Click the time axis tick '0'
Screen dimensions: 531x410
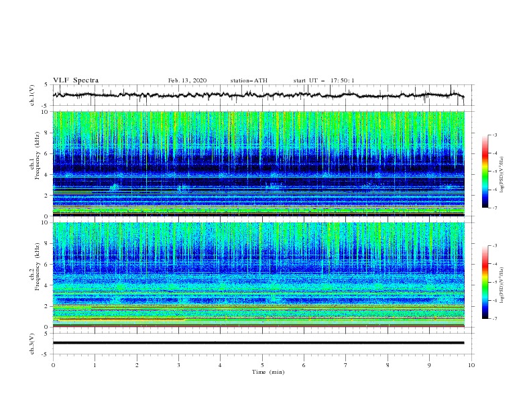point(53,365)
